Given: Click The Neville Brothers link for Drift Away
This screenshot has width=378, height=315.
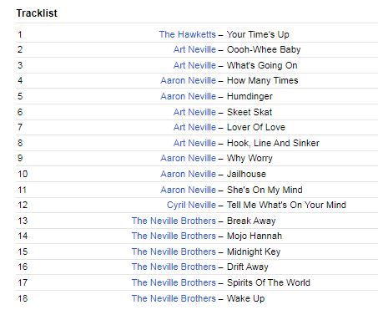Looking at the screenshot, I should [174, 267].
